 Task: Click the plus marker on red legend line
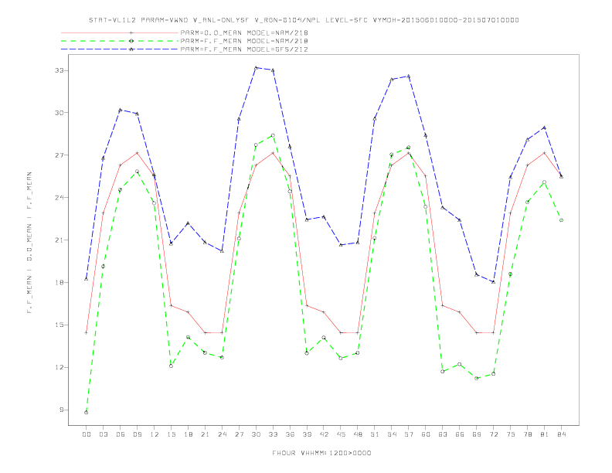(131, 32)
